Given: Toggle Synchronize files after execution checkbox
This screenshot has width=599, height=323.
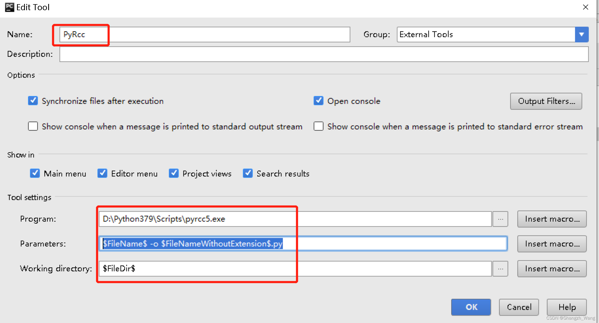Looking at the screenshot, I should click(x=33, y=101).
